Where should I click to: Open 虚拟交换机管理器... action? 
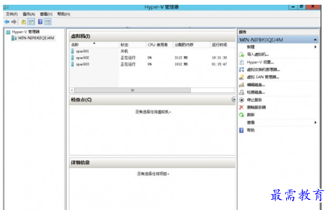[x=263, y=69]
